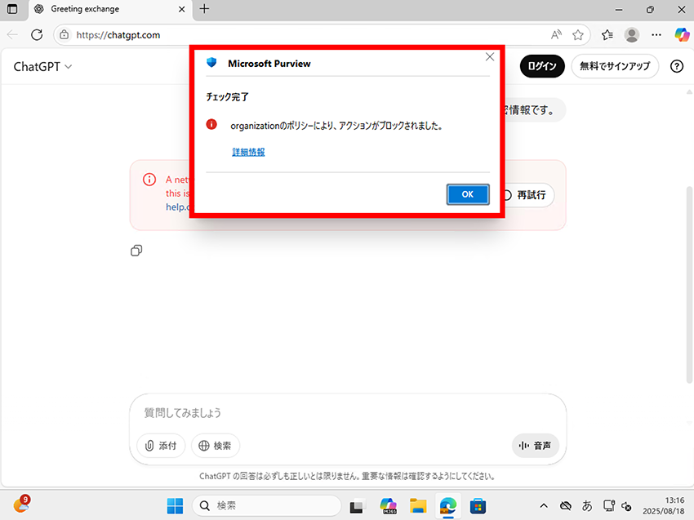Open the help question mark icon
This screenshot has height=520, width=694.
point(676,67)
